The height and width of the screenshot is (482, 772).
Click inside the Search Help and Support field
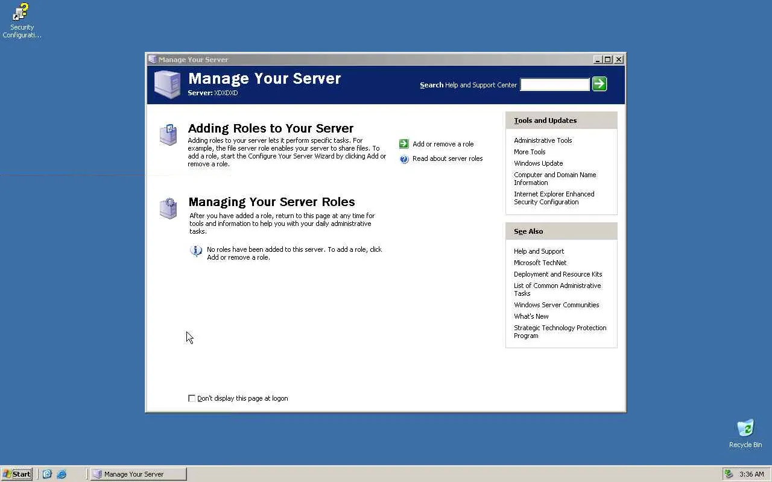[555, 85]
